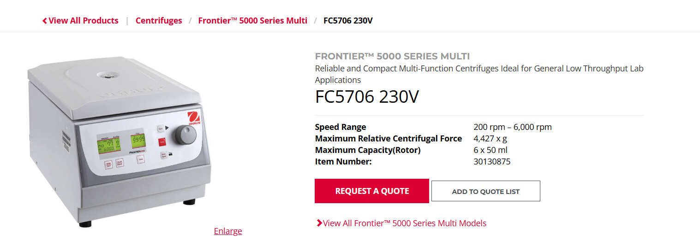Click the Time key on the centrifuge panel
This screenshot has height=252, width=700.
140,159
